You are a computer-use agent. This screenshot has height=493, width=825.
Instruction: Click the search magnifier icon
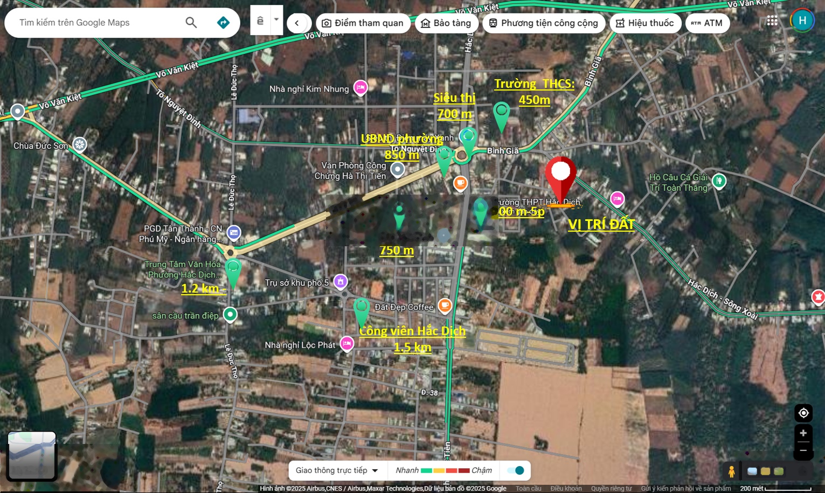pos(191,23)
